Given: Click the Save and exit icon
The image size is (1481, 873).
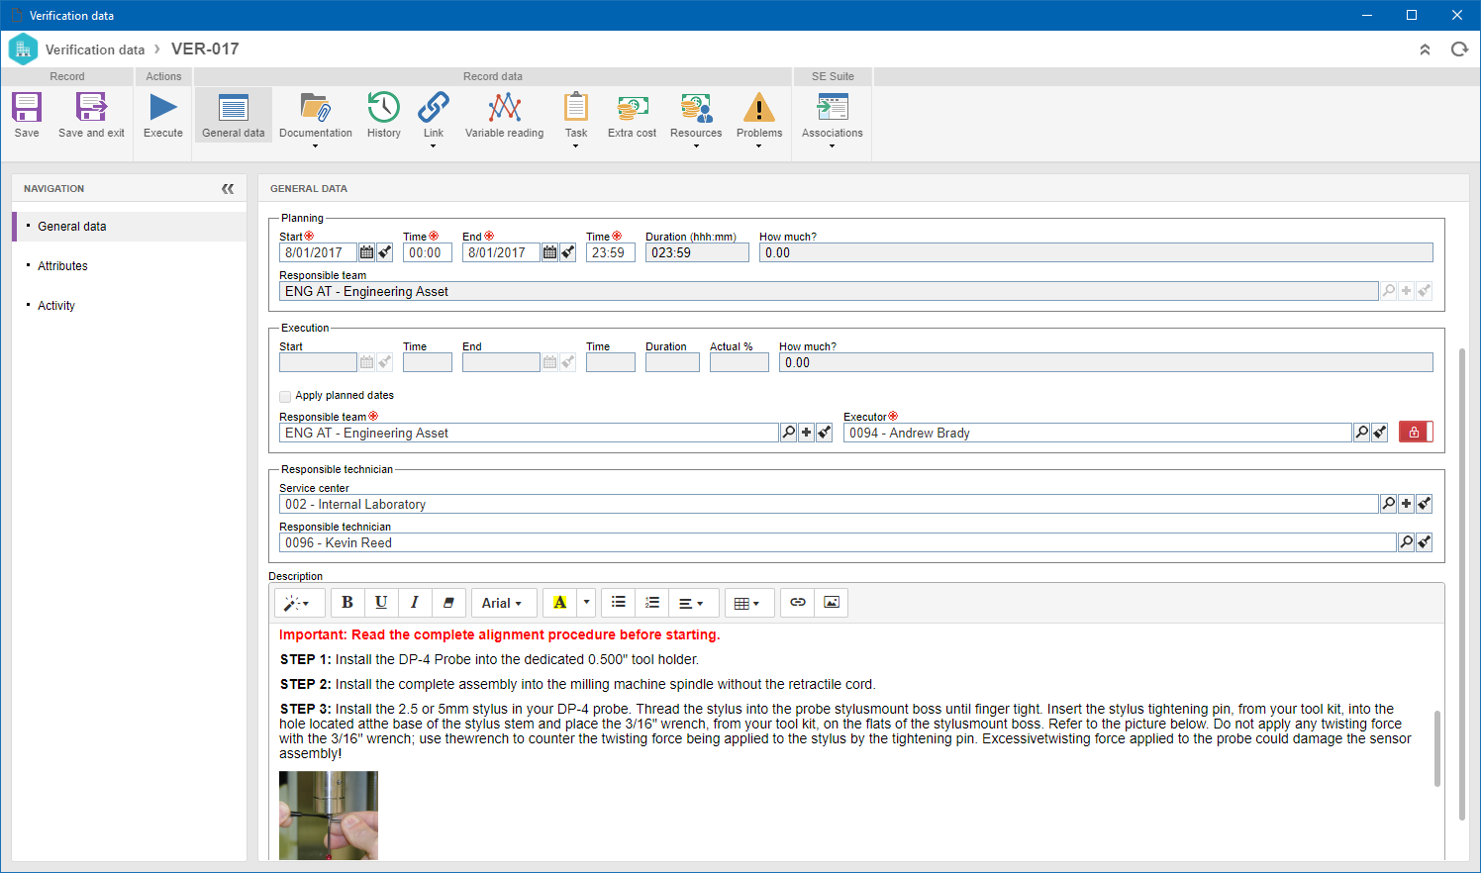Looking at the screenshot, I should [91, 115].
